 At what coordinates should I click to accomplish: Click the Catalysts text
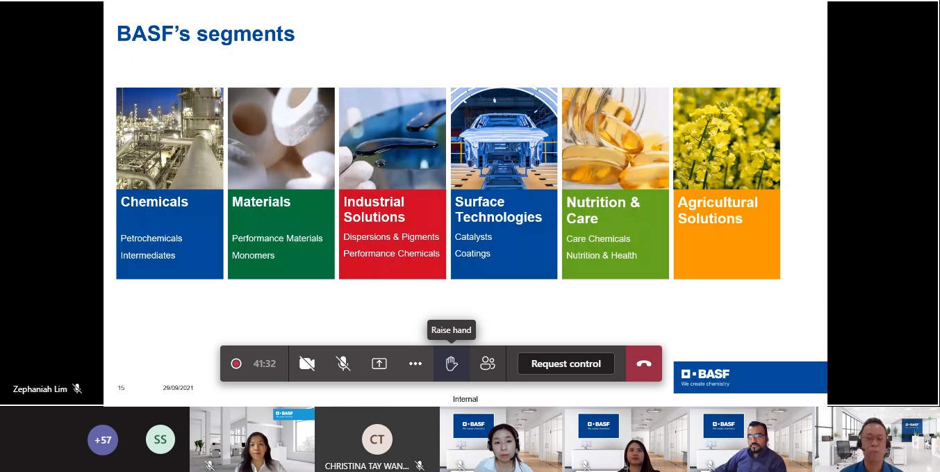[x=473, y=236]
